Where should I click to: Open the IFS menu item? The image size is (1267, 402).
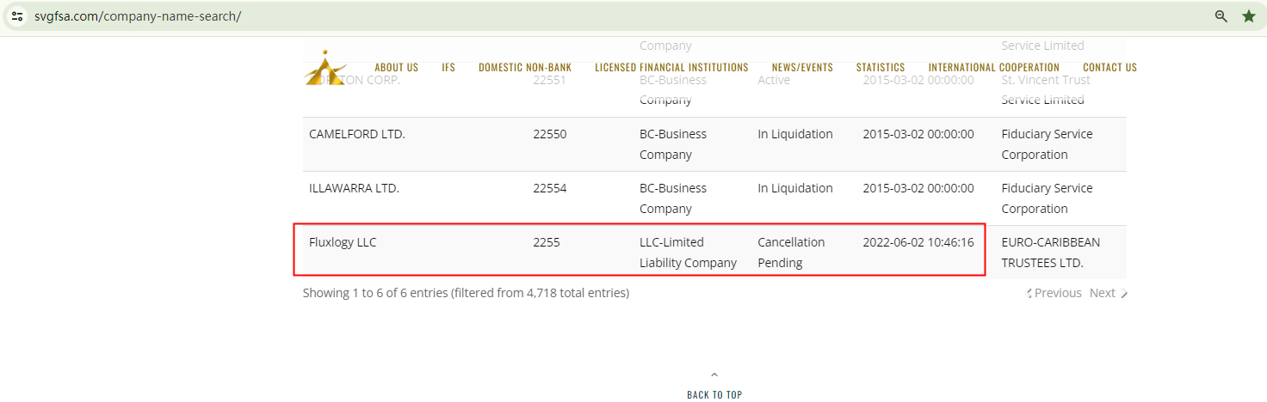click(x=448, y=67)
